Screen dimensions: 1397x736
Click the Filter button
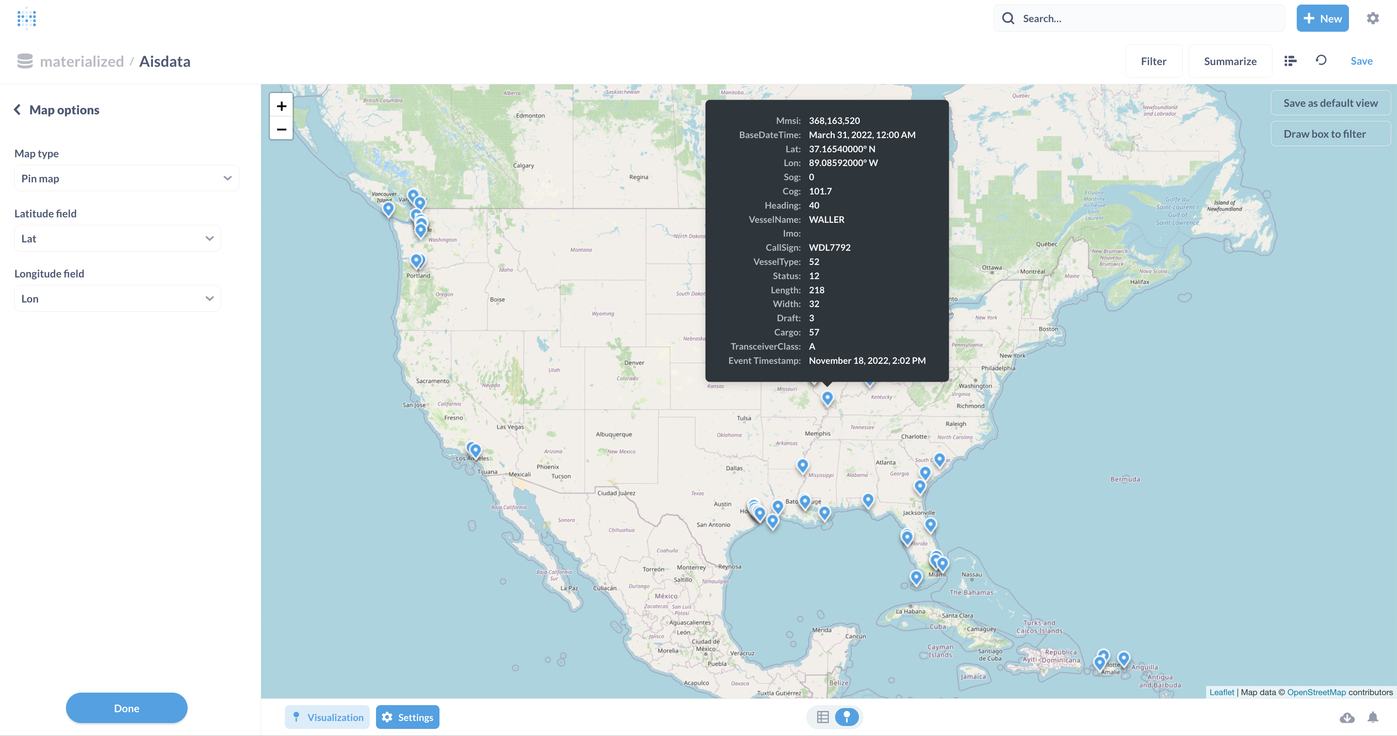coord(1153,61)
